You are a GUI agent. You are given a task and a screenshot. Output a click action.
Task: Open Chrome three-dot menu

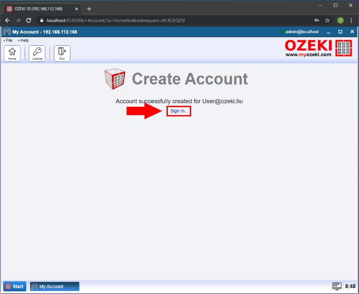[351, 21]
